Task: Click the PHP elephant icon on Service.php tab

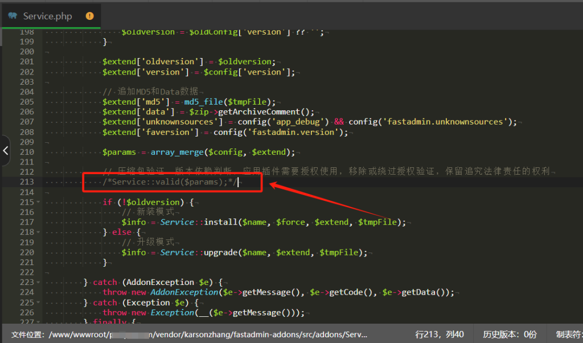Action: click(13, 15)
